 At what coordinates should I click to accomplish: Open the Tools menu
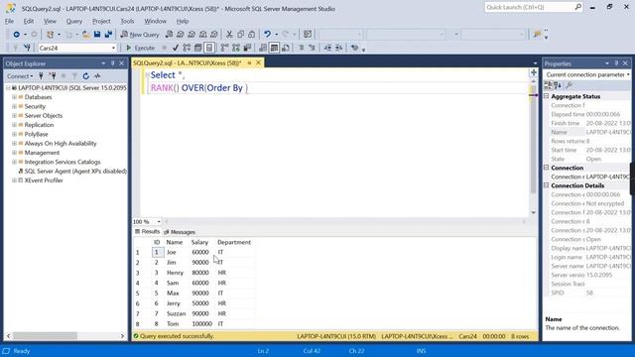(127, 21)
